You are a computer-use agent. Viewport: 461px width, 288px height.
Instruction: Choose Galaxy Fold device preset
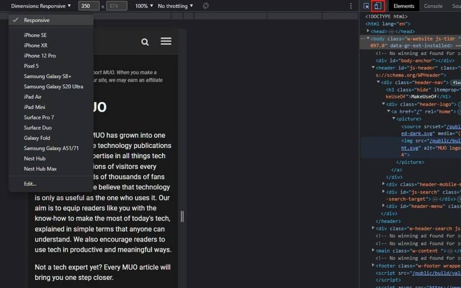pyautogui.click(x=51, y=138)
